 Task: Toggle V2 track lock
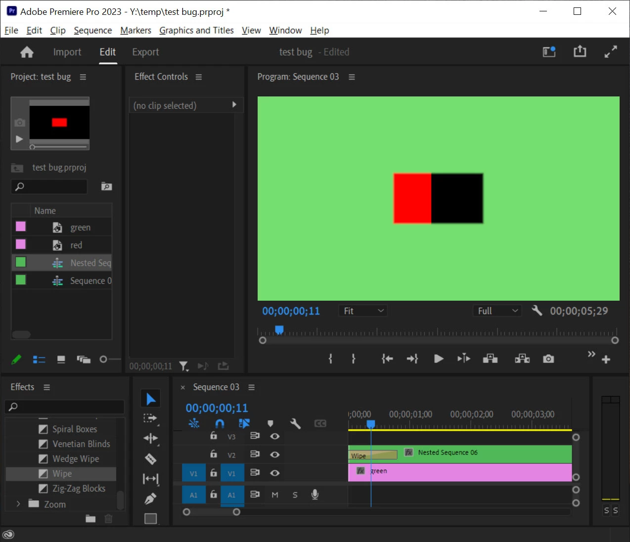coord(214,453)
